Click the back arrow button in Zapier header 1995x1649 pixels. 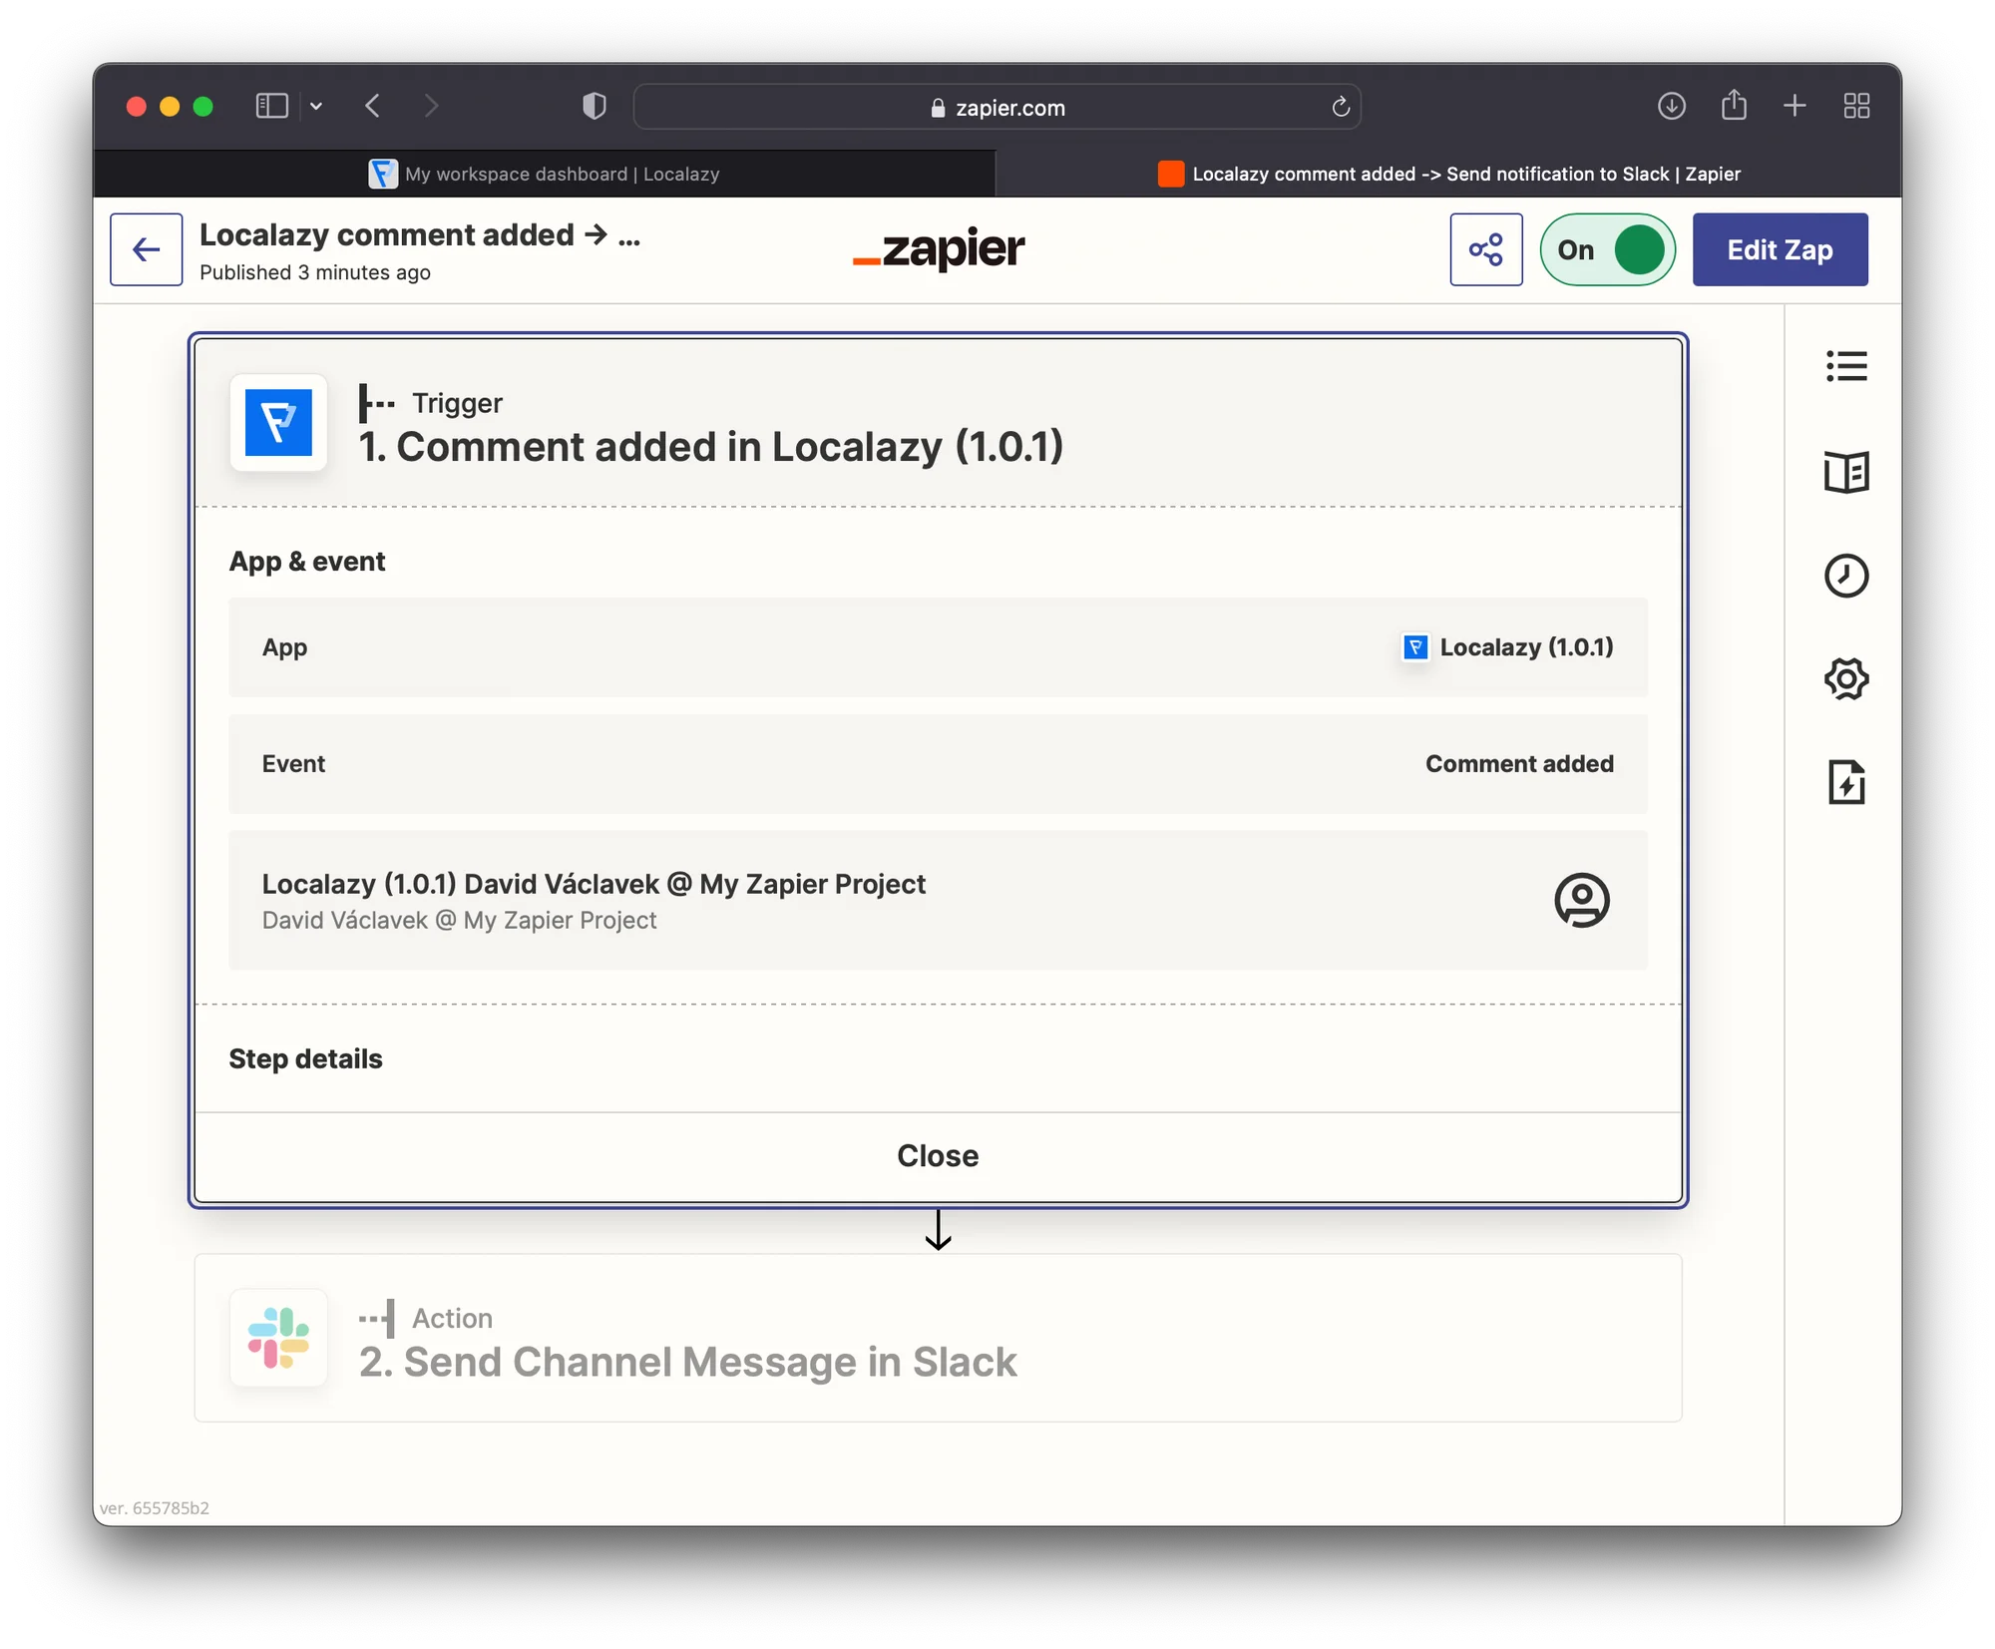click(146, 249)
